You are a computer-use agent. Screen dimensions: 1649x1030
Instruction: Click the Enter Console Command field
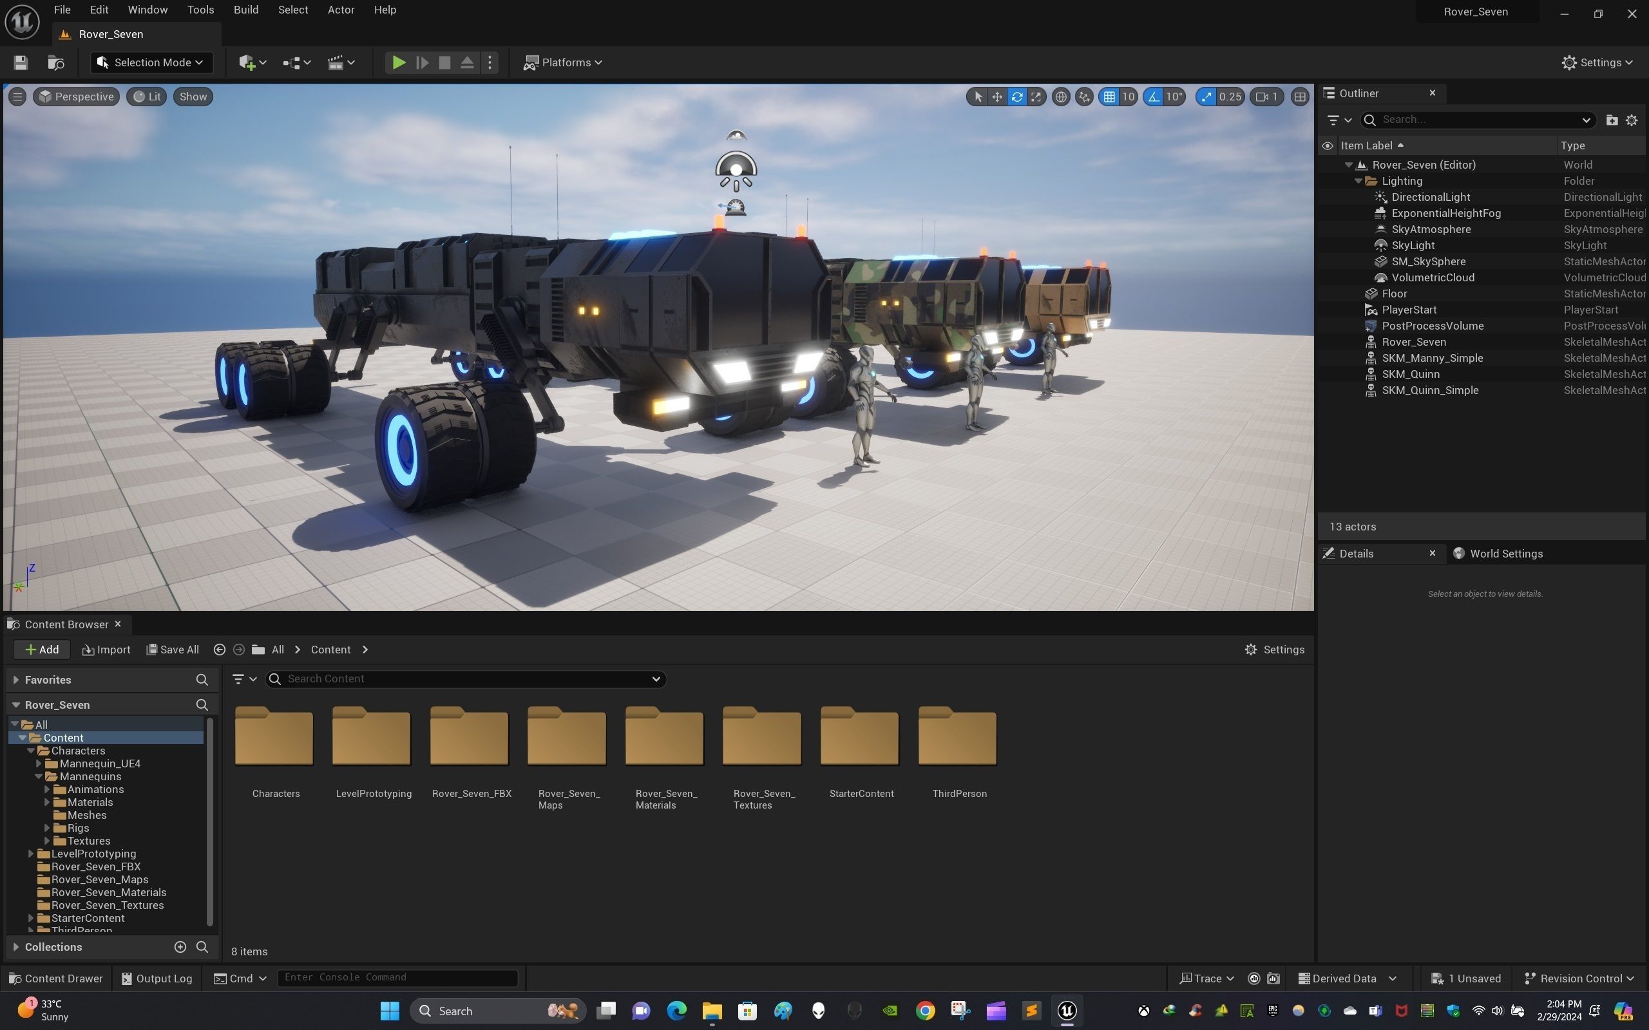tap(398, 978)
